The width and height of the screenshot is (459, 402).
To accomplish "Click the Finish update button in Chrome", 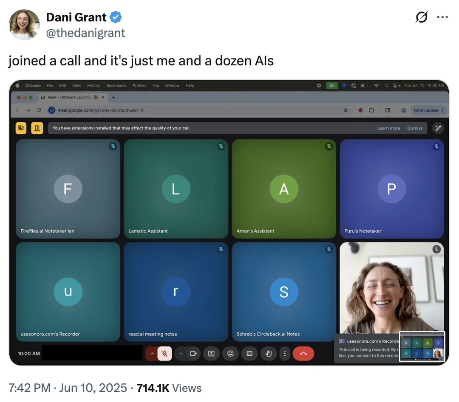I will coord(426,110).
